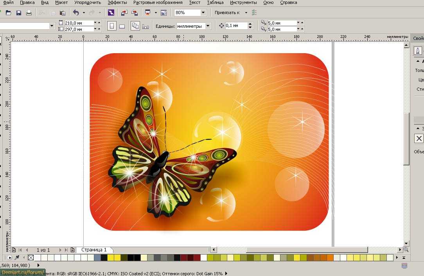Pick the no-color swatch in the palette
This screenshot has height=276, width=424.
[x=31, y=258]
